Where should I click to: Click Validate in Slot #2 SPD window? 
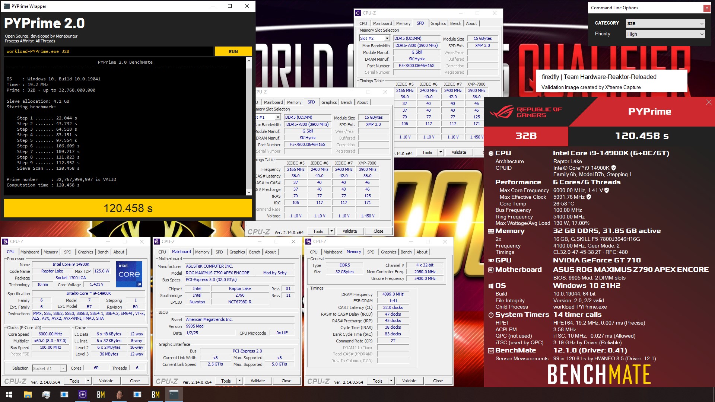pyautogui.click(x=459, y=152)
